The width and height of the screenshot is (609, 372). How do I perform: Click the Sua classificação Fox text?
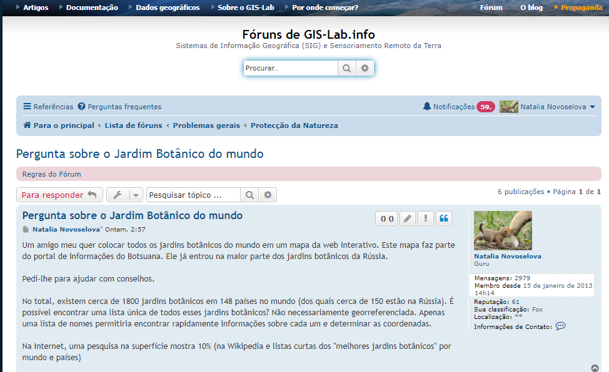508,309
